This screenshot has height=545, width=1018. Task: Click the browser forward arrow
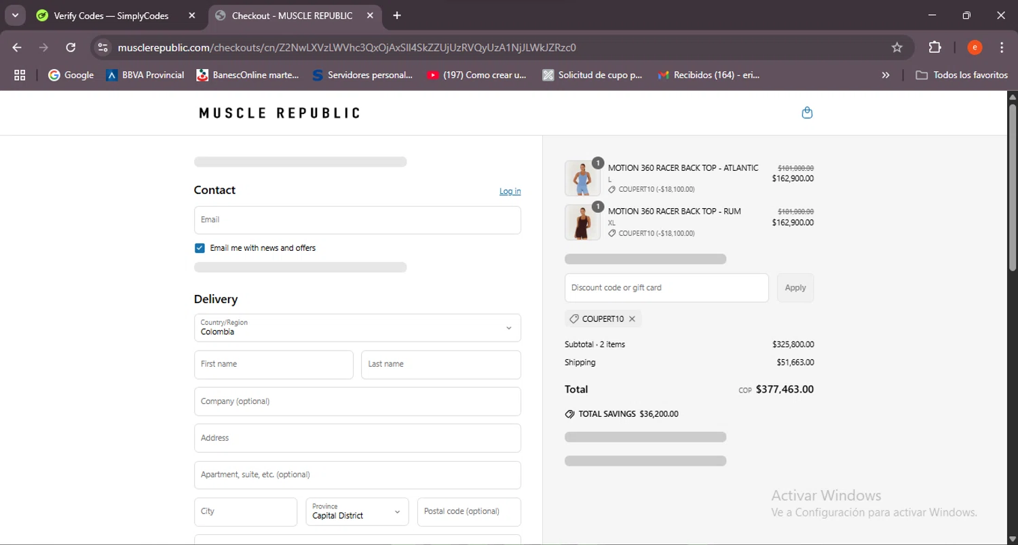click(44, 47)
